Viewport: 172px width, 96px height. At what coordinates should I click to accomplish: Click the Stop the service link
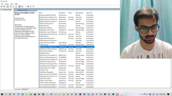coord(16,18)
